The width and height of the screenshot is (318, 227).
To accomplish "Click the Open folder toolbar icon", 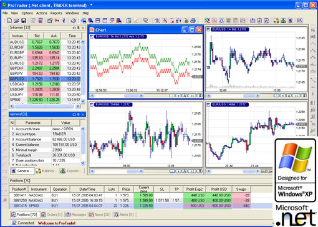I will click(x=16, y=21).
